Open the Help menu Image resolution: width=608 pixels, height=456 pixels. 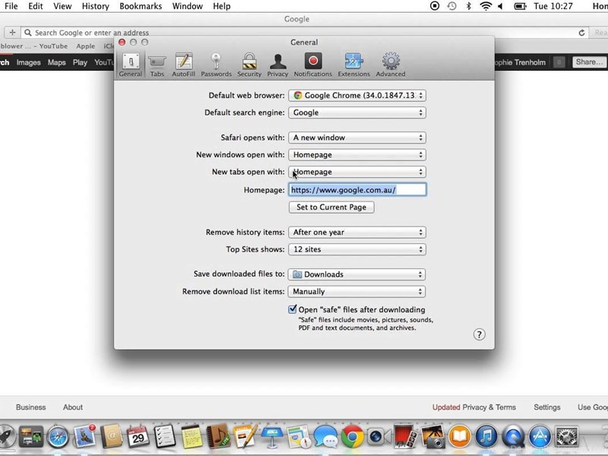point(222,6)
